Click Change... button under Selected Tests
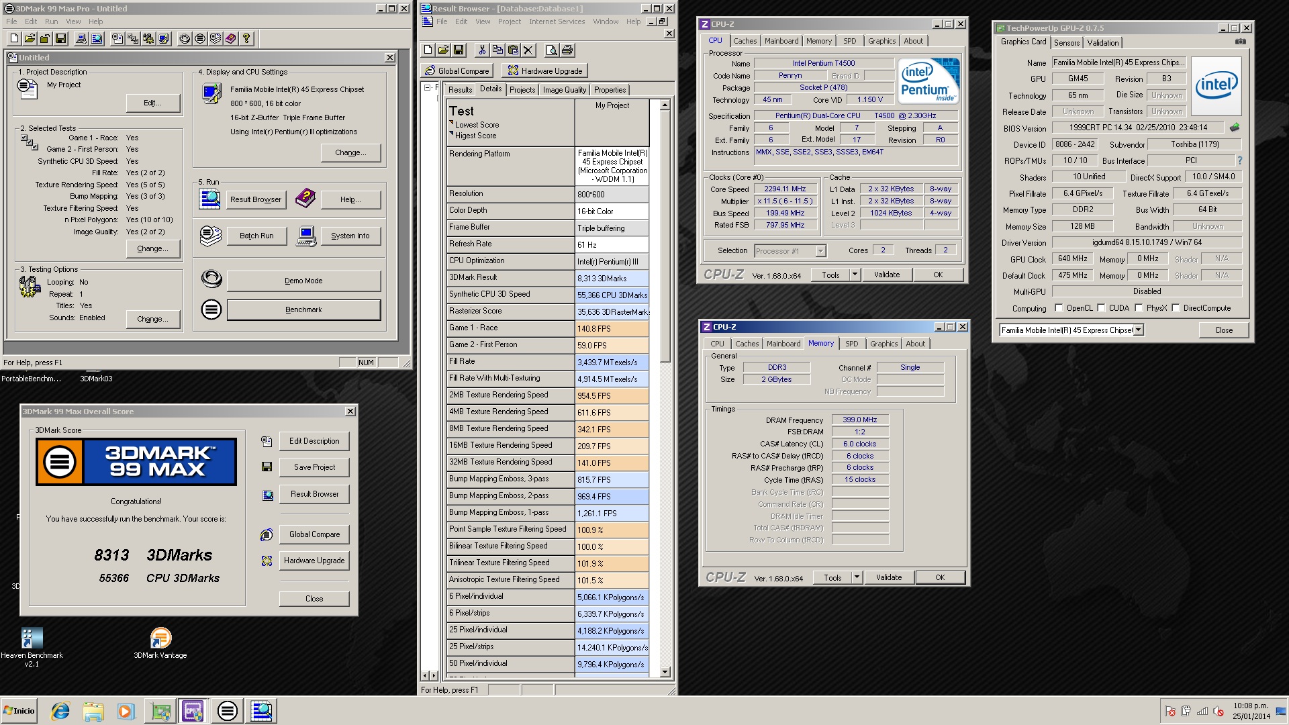 153,248
